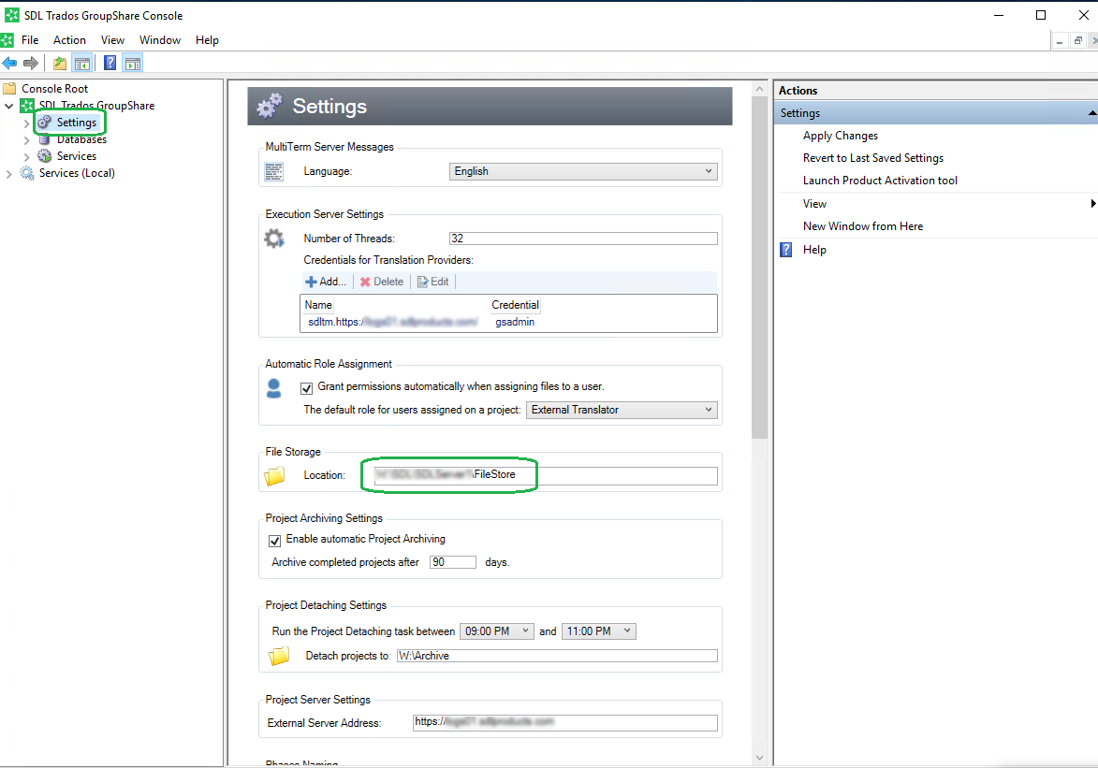Screen dimensions: 1098x768
Task: Click the Back arrow toolbar icon
Action: point(9,64)
